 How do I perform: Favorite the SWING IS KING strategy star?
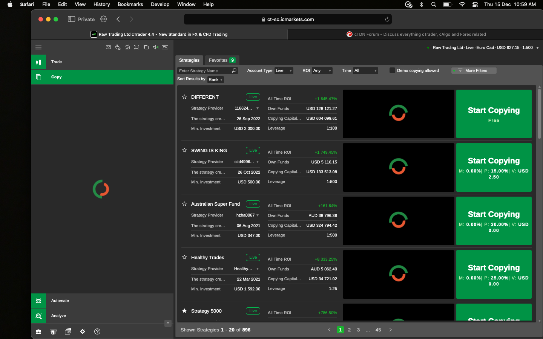pos(184,150)
